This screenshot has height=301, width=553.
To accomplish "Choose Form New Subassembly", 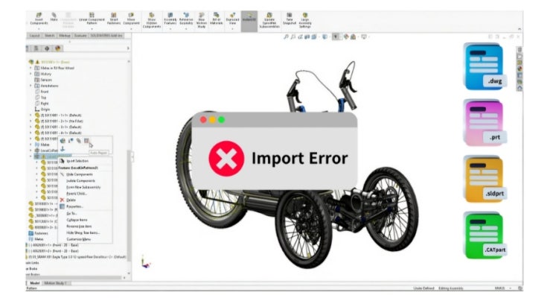I will (83, 187).
